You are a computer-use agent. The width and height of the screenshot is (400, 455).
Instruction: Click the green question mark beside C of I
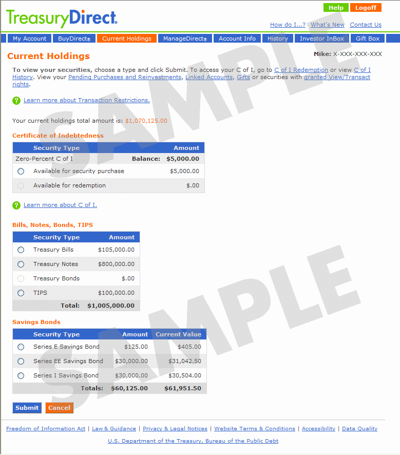[x=16, y=205]
